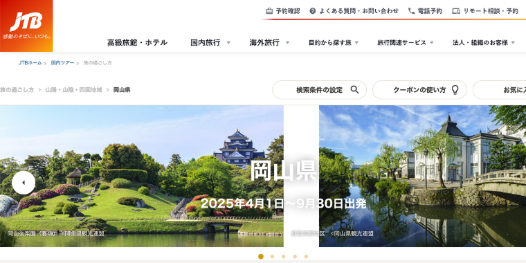Click the 2025年4月1日～9月30日出発 text
Viewport: 526px width, 263px height.
[x=284, y=203]
